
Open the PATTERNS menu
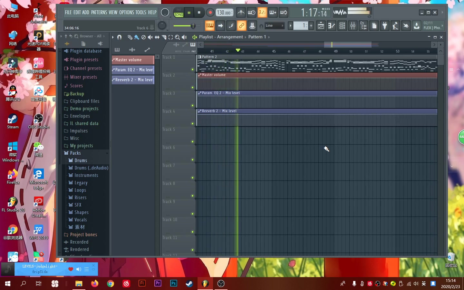tap(99, 13)
